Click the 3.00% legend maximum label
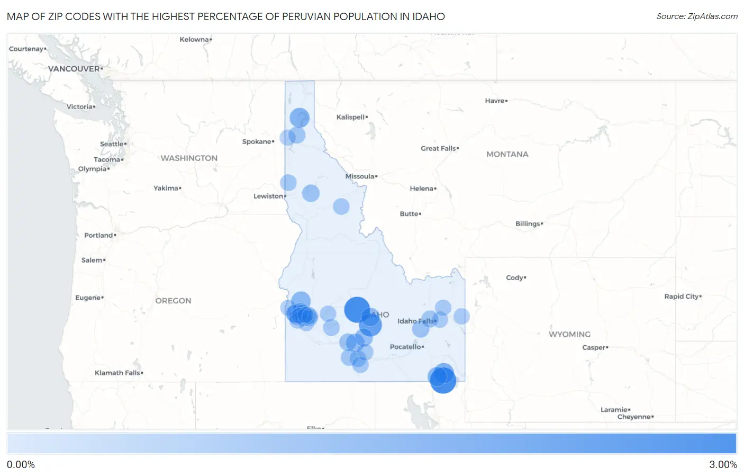Screen dimensions: 744x476 point(723,464)
